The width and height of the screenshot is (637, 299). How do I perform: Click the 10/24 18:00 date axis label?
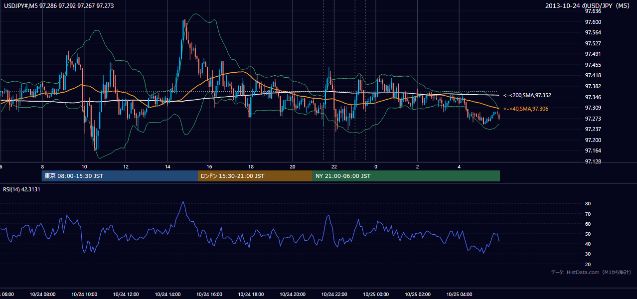251,294
